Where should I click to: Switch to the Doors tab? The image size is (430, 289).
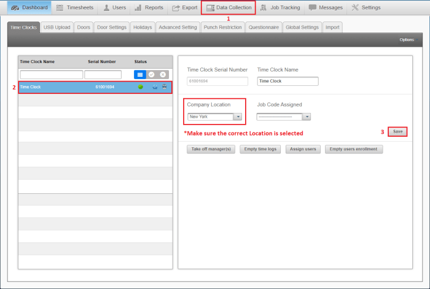tap(84, 28)
